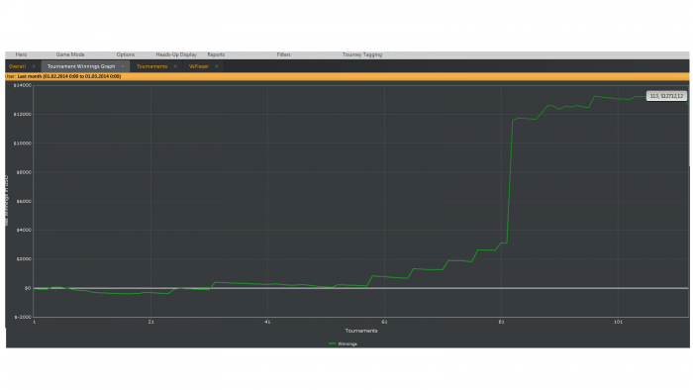
Task: Click the Last month filter bar
Action: [x=346, y=76]
